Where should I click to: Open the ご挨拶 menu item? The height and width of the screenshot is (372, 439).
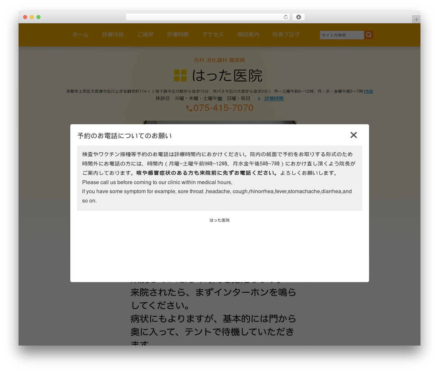[x=145, y=35]
